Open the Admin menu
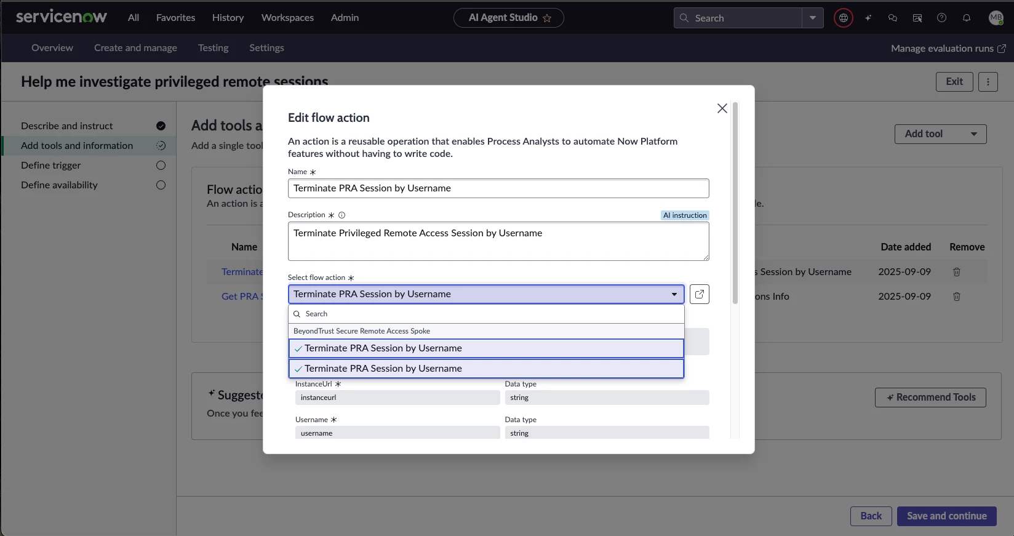The image size is (1014, 536). (x=345, y=18)
